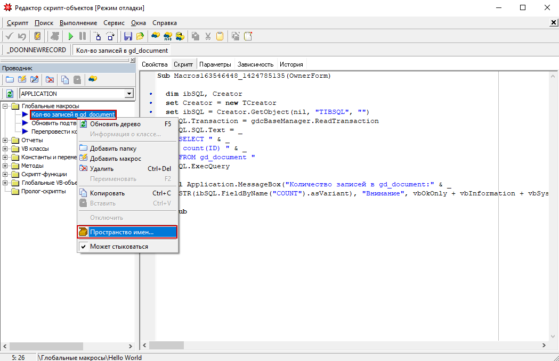
Task: Open the 'Выполнение' menu in menu bar
Action: click(x=78, y=23)
